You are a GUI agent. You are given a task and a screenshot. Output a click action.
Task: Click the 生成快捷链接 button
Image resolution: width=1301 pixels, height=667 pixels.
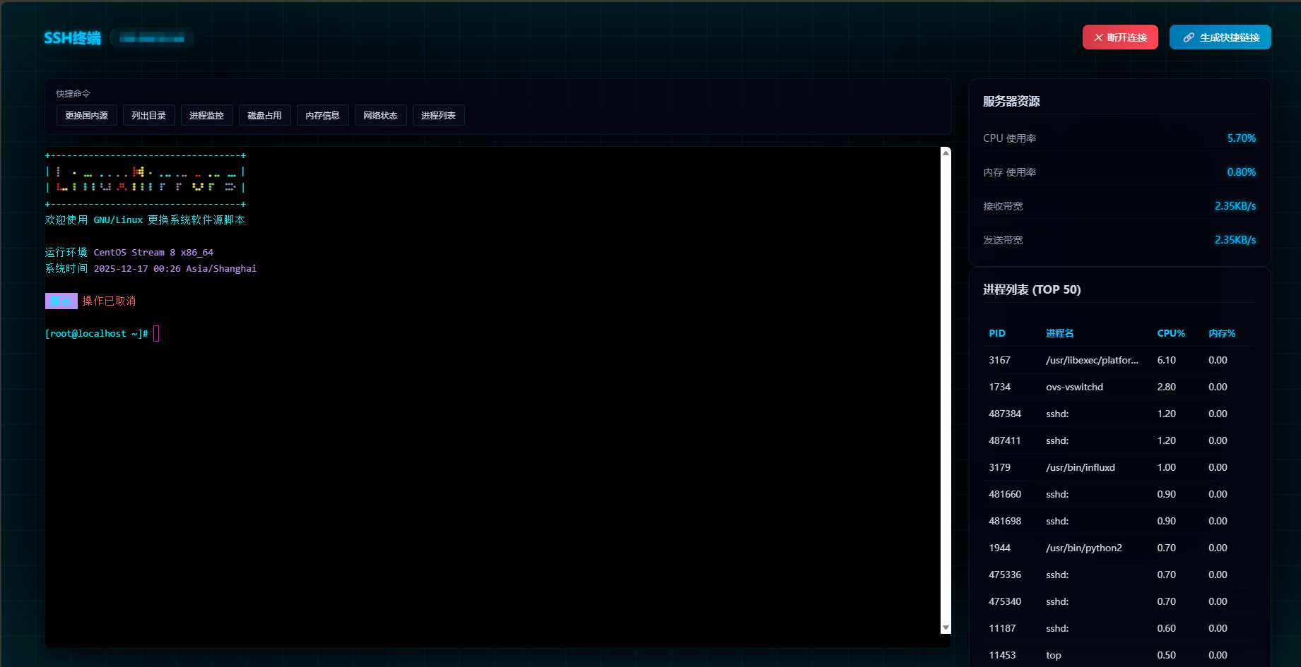(1220, 37)
